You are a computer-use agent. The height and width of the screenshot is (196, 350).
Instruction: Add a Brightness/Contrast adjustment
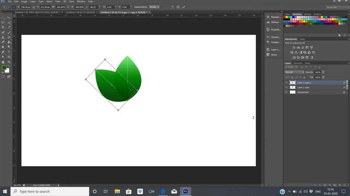tap(294, 47)
